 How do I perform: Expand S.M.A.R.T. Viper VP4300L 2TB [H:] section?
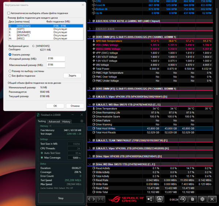coord(90,148)
